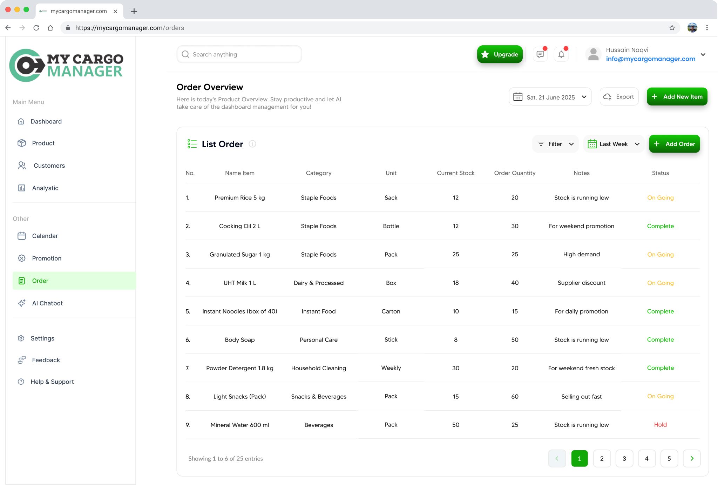Go to the Promotion menu item
The width and height of the screenshot is (718, 485).
[47, 258]
